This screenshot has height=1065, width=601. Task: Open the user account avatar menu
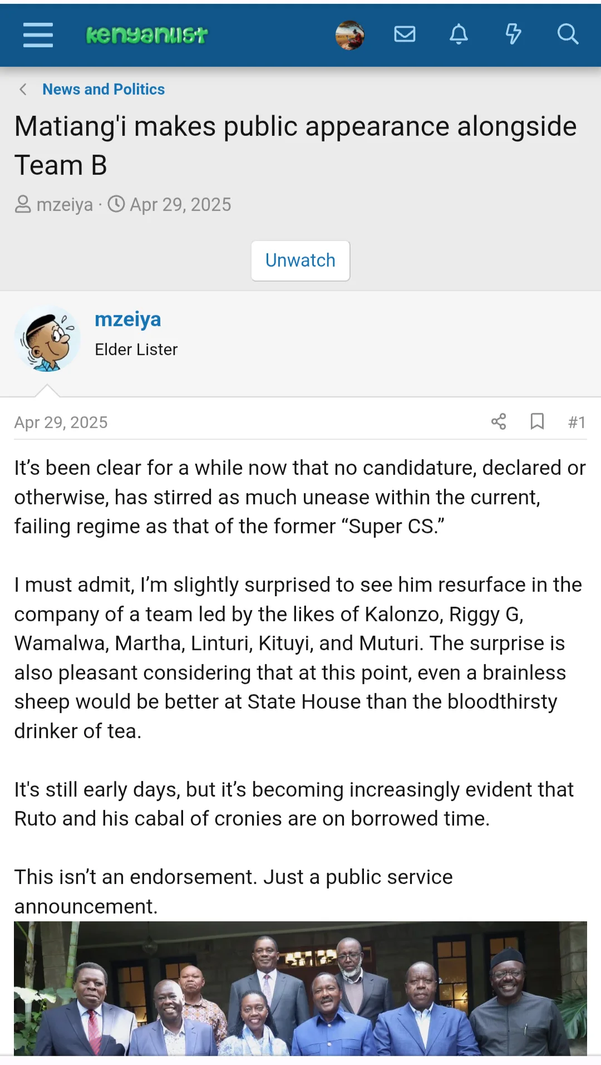(x=349, y=35)
